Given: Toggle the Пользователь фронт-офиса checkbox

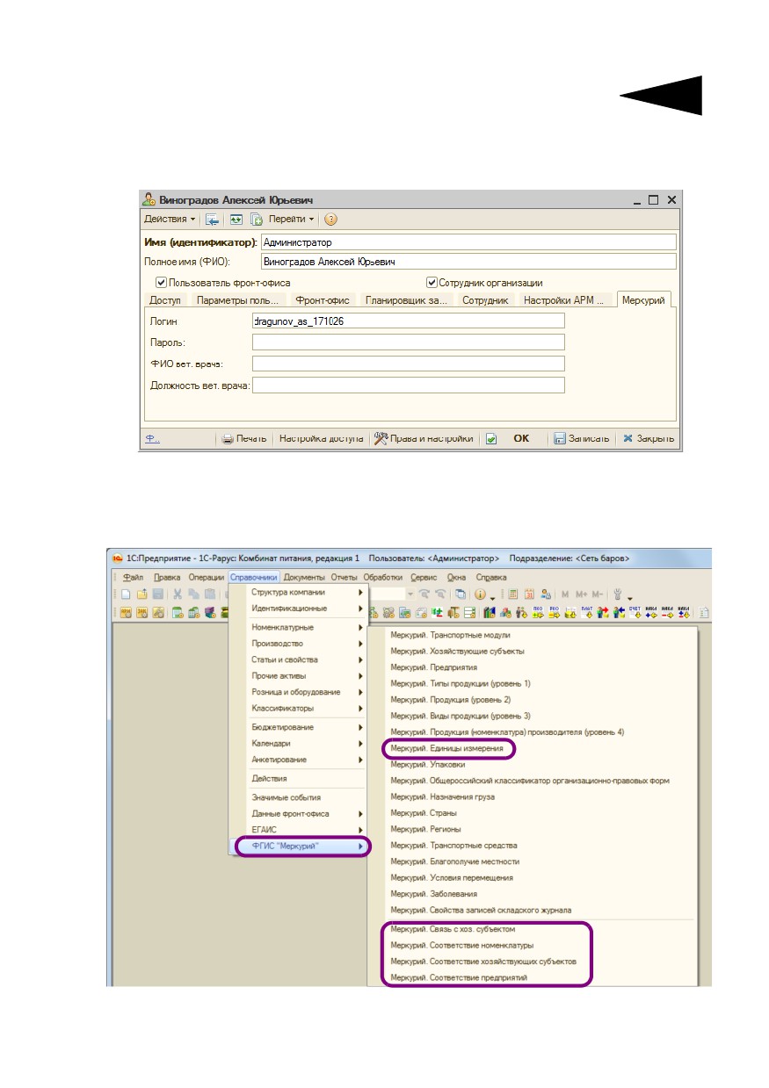Looking at the screenshot, I should tap(161, 283).
